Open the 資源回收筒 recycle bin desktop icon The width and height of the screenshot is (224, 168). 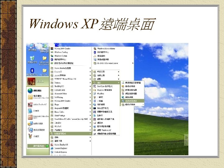click(x=32, y=59)
